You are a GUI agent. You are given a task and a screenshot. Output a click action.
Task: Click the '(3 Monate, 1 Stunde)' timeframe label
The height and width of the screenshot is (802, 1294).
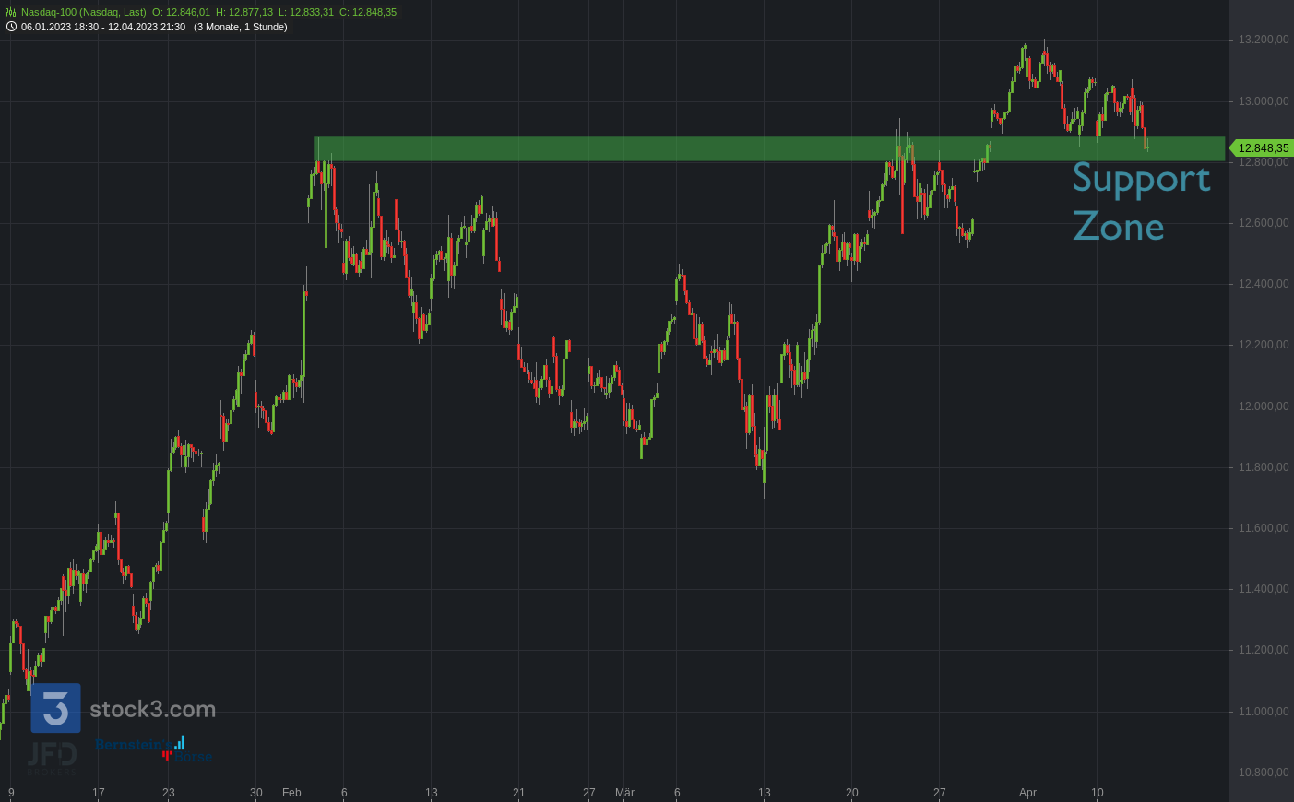(x=240, y=27)
